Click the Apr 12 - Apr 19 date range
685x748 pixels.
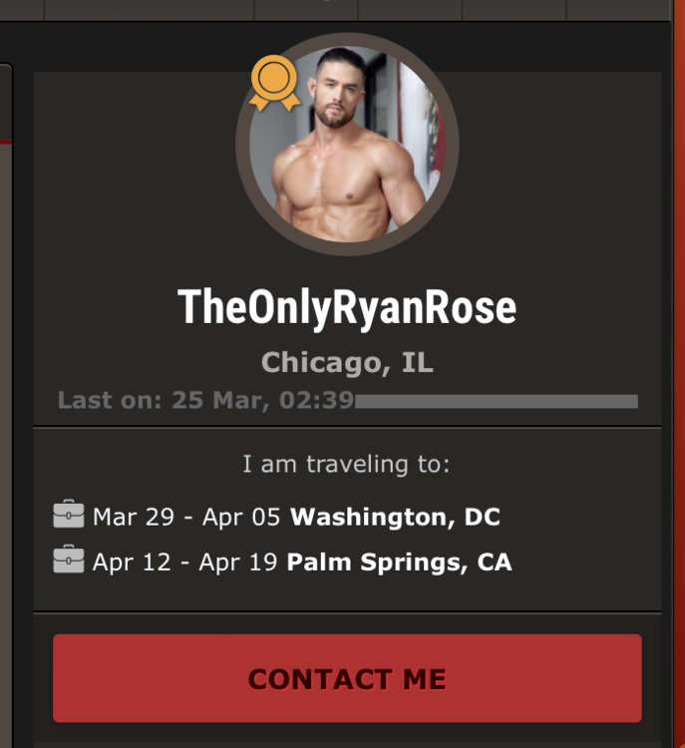coord(185,561)
